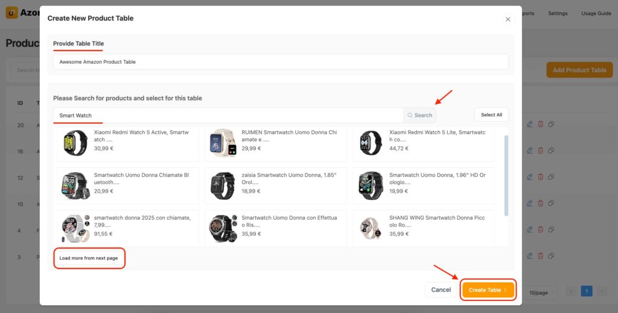Viewport: 618px width, 313px height.
Task: Click the '29,99 €' price text
Action: (x=251, y=148)
